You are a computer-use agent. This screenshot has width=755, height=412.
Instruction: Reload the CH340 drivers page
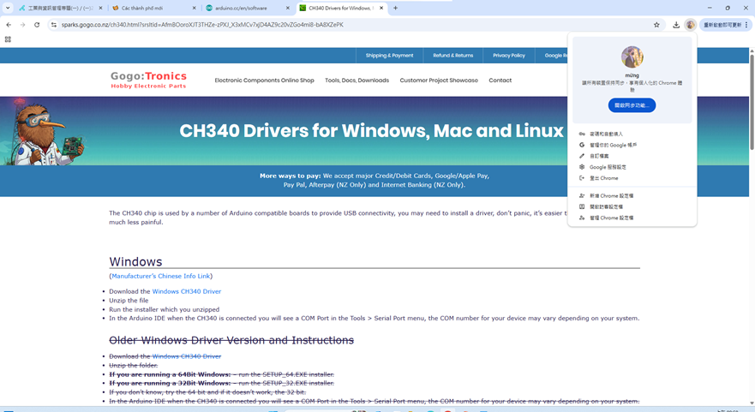pyautogui.click(x=37, y=25)
